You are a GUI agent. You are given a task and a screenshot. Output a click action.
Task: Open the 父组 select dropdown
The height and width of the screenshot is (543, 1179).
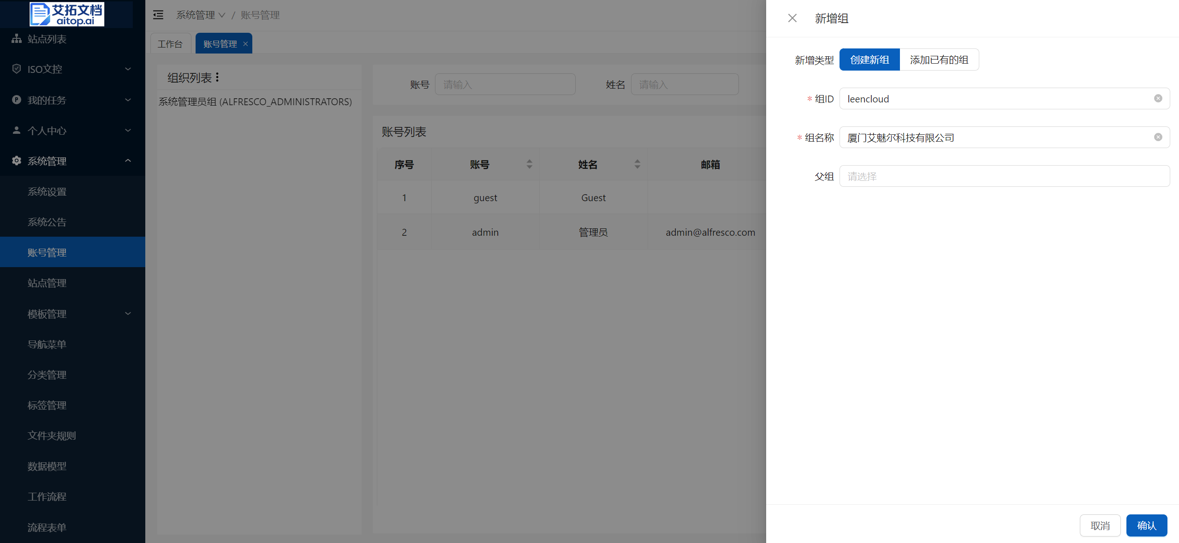pyautogui.click(x=1004, y=176)
